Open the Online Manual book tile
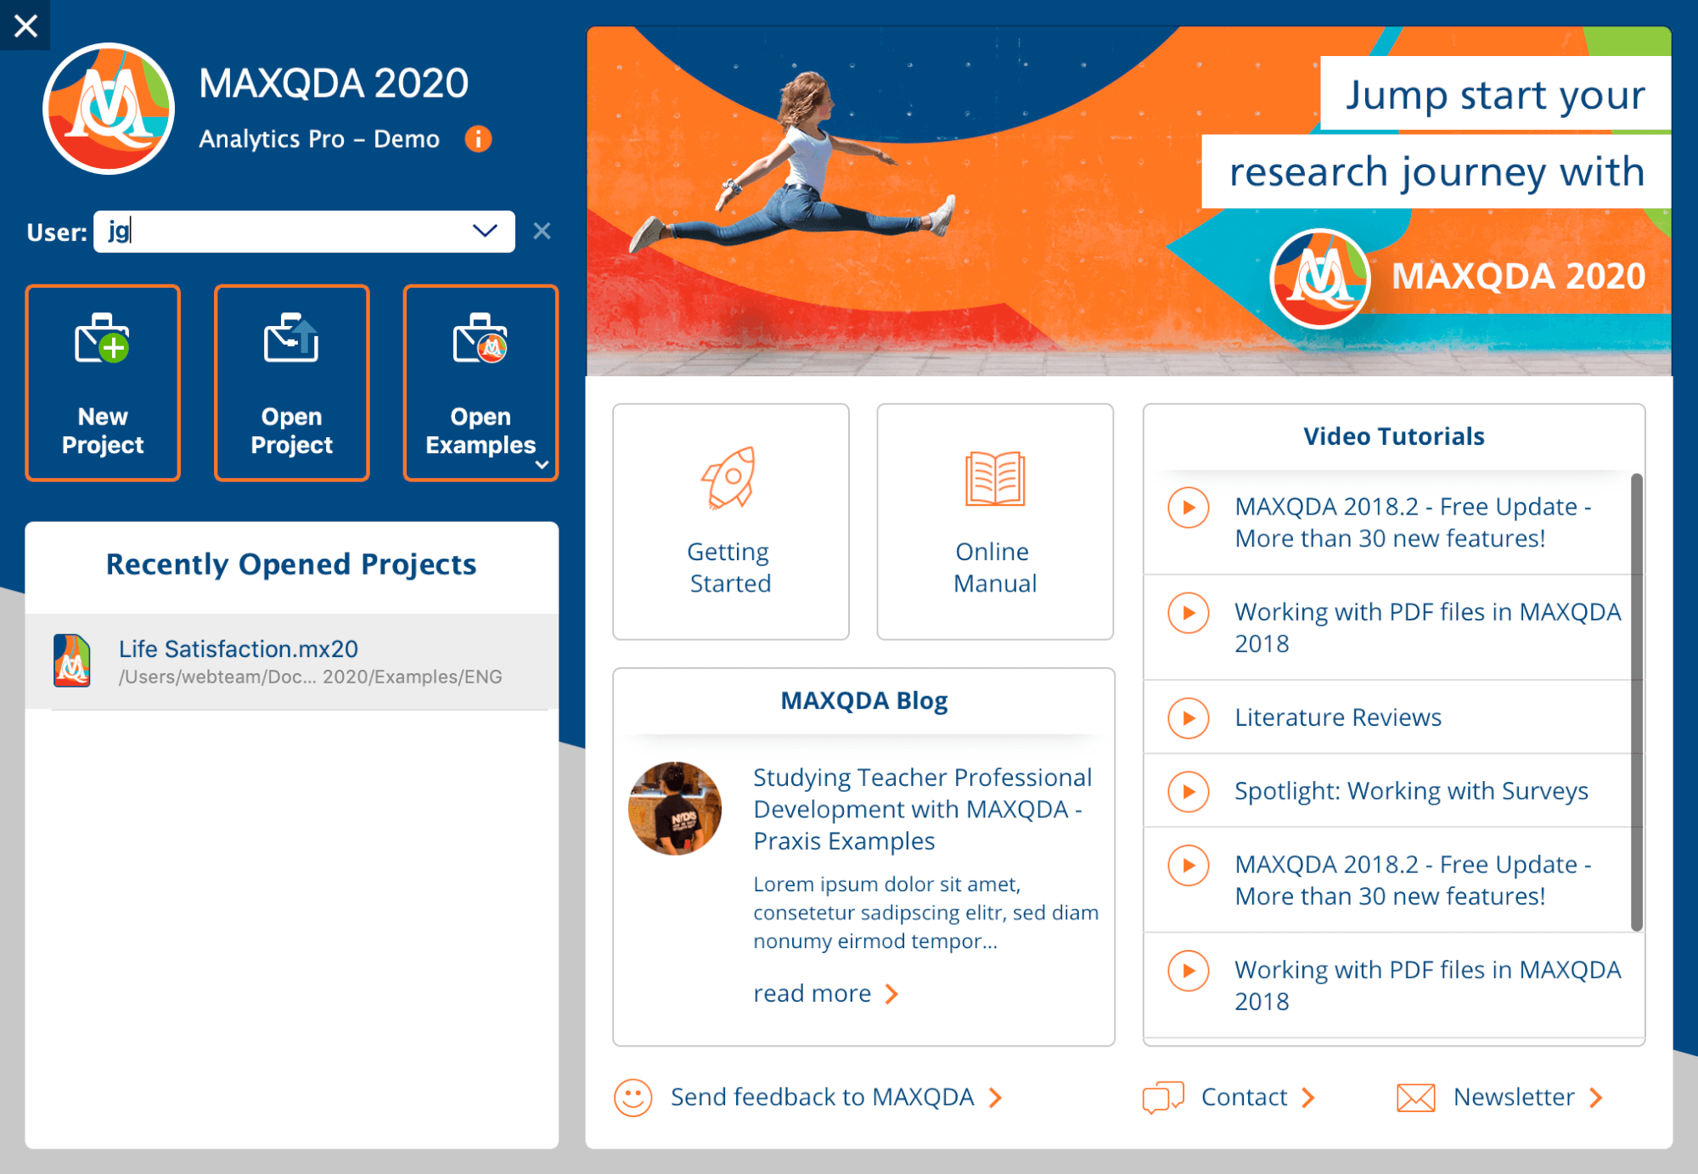The image size is (1698, 1174). point(995,521)
